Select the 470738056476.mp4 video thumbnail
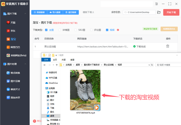This screenshot has width=181, height=125. click(x=85, y=90)
